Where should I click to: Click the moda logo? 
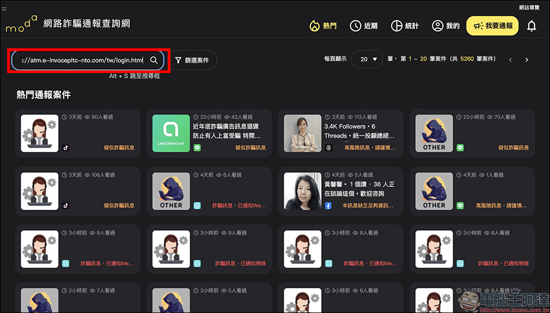click(21, 24)
